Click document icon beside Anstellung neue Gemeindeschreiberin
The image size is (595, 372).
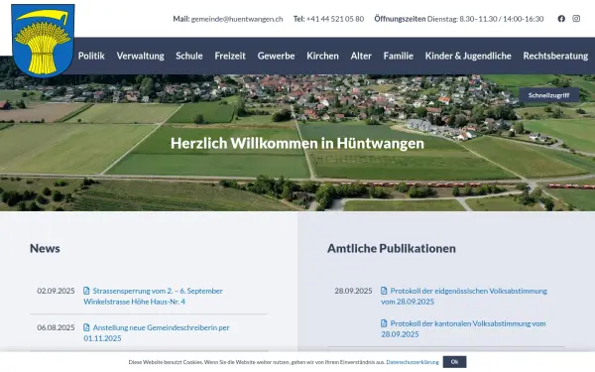tap(86, 327)
